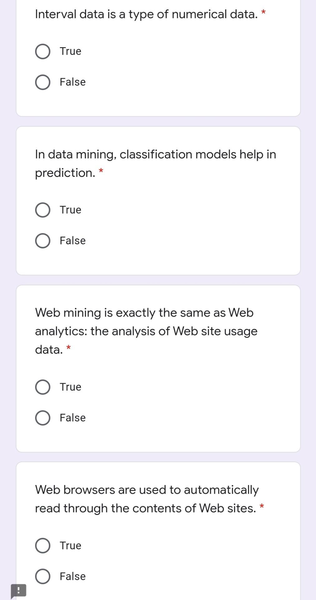Select False for web mining analytics question
This screenshot has height=600, width=316.
[x=43, y=417]
